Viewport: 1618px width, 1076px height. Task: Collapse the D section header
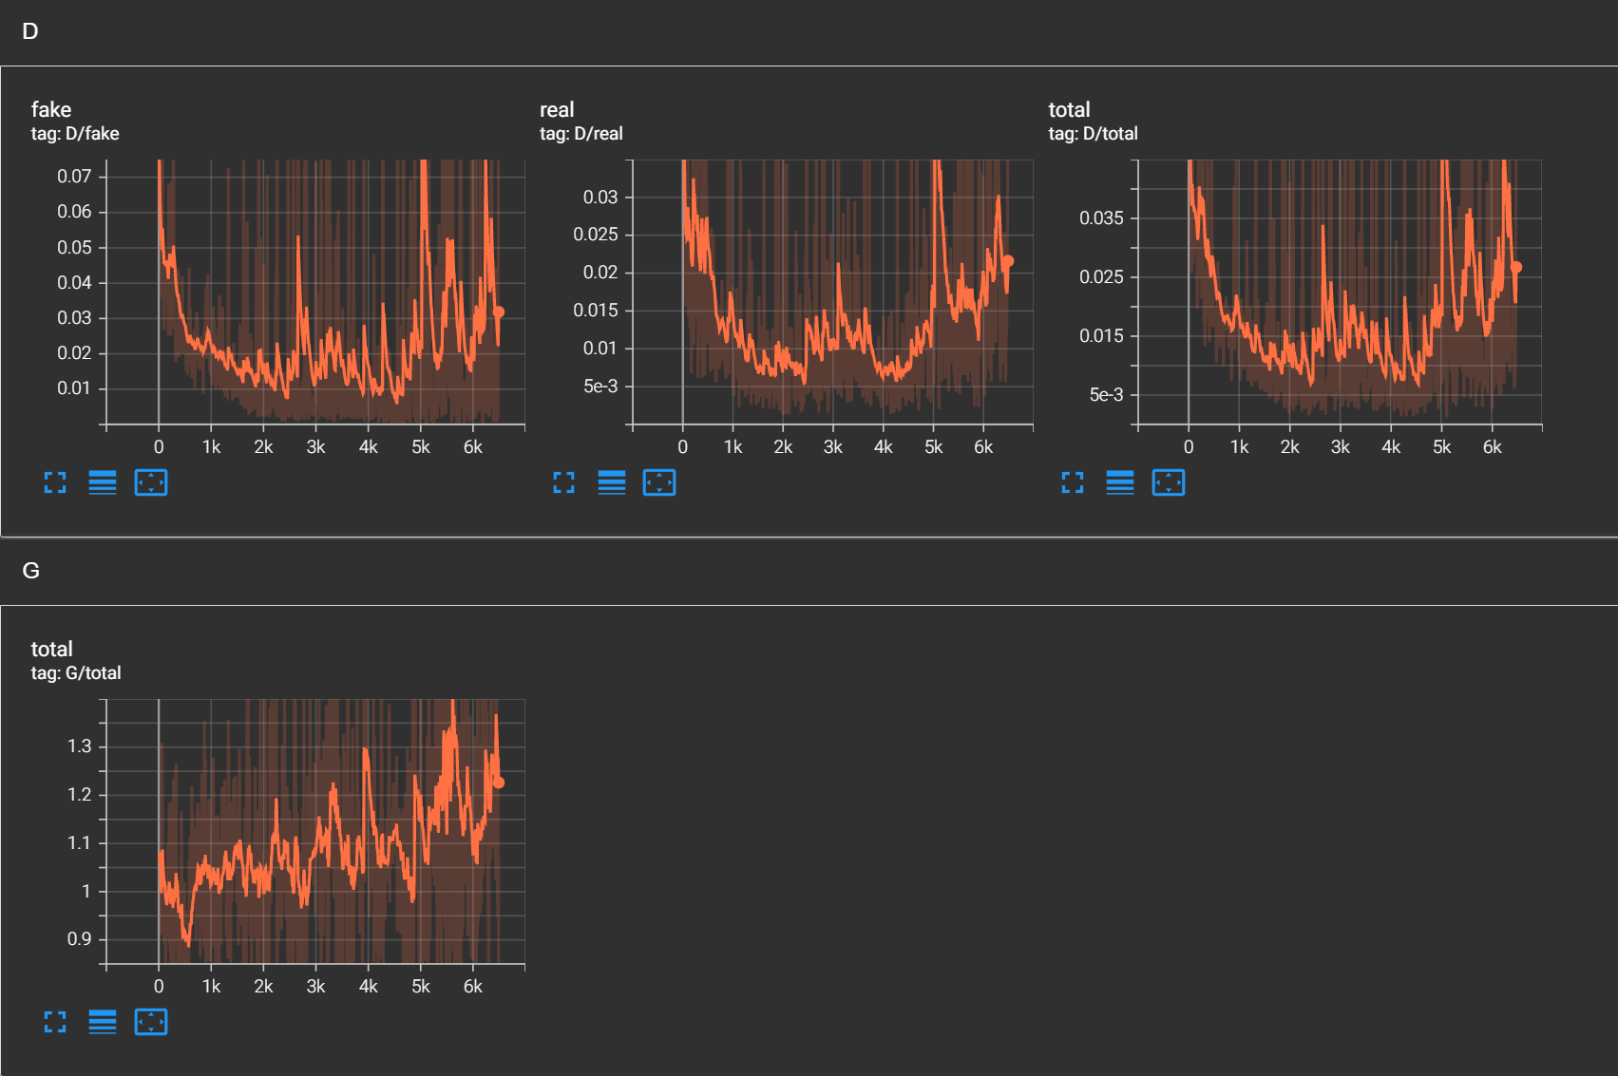point(809,32)
